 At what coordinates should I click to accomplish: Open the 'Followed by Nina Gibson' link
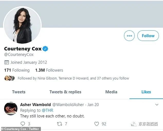pyautogui.click(x=73, y=78)
